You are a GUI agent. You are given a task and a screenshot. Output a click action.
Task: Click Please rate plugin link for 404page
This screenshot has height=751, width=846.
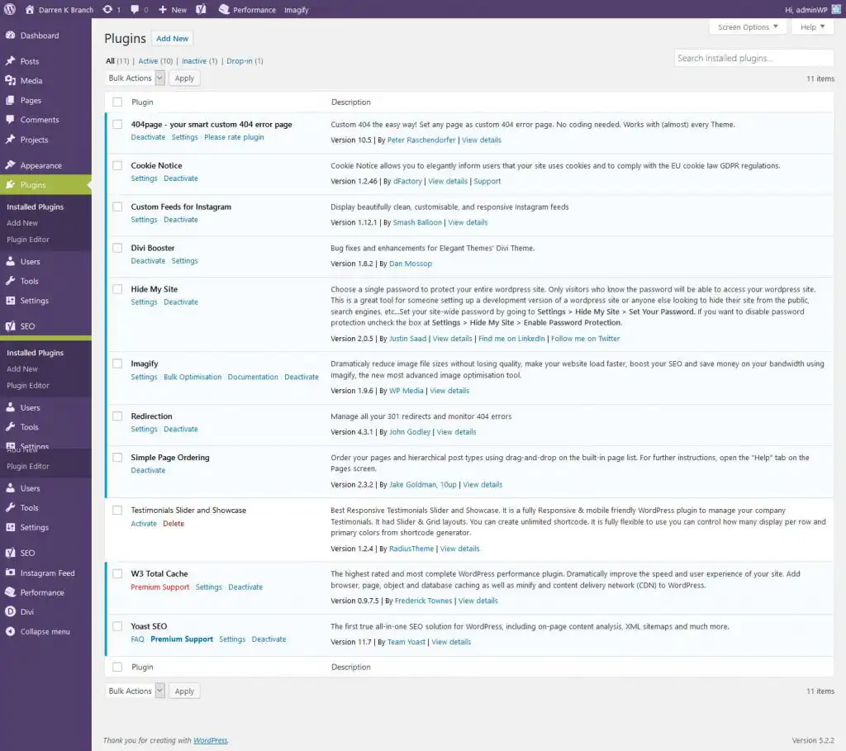[234, 137]
